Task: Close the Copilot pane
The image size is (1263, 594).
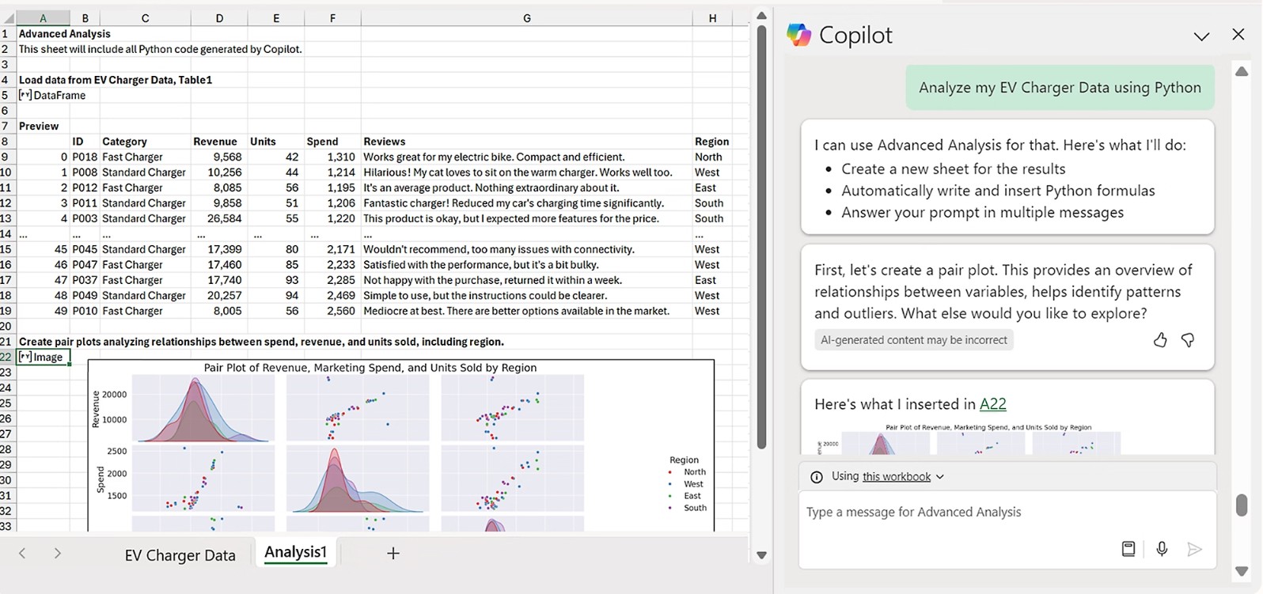Action: click(x=1238, y=34)
